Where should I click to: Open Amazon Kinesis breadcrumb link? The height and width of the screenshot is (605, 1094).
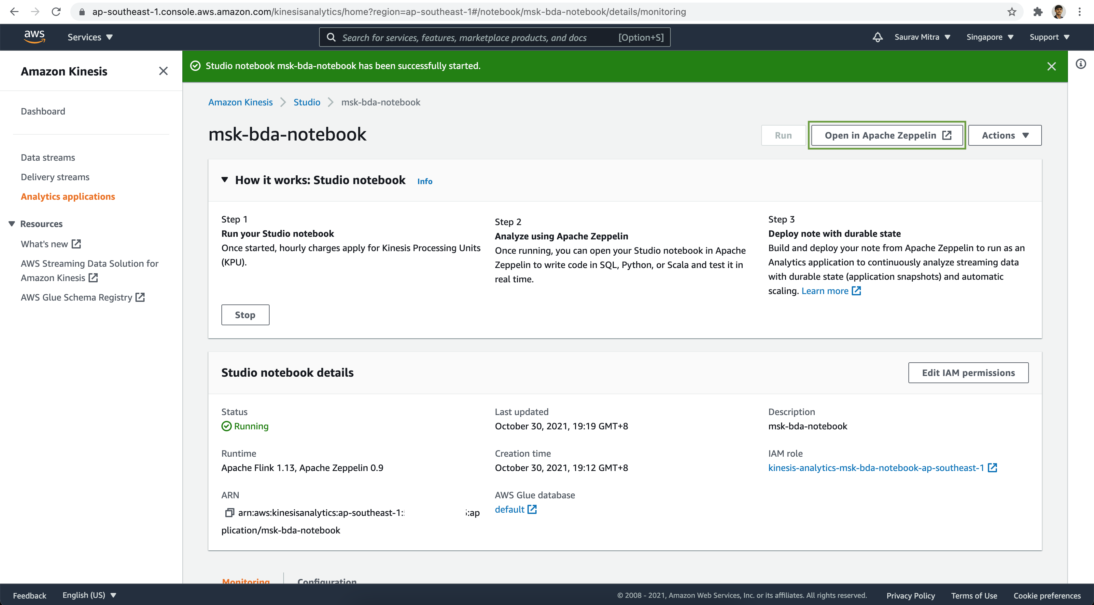click(x=240, y=102)
